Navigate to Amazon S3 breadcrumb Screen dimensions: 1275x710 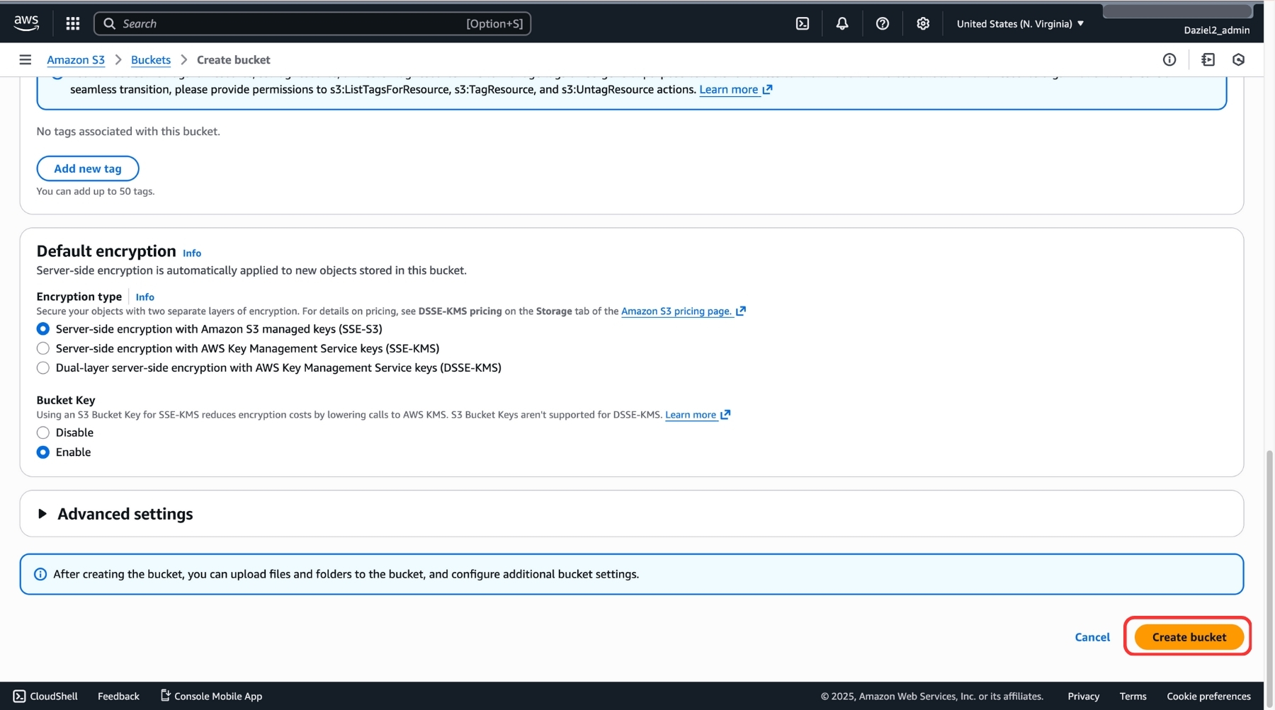[76, 59]
